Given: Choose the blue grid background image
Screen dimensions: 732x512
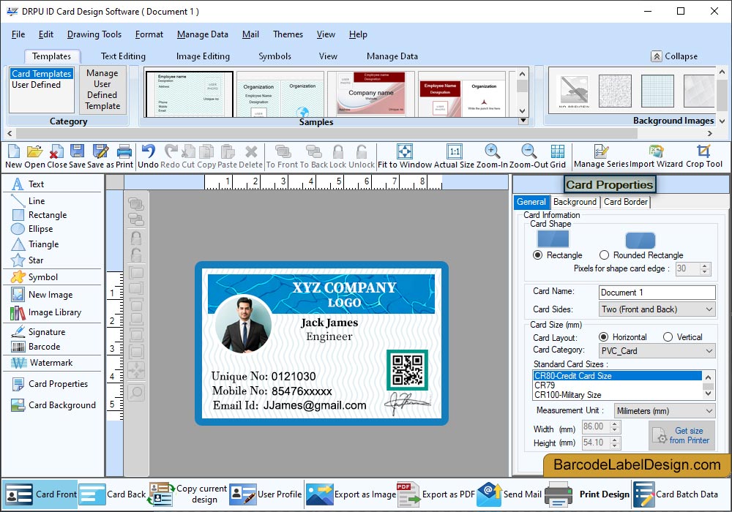Looking at the screenshot, I should tap(657, 91).
